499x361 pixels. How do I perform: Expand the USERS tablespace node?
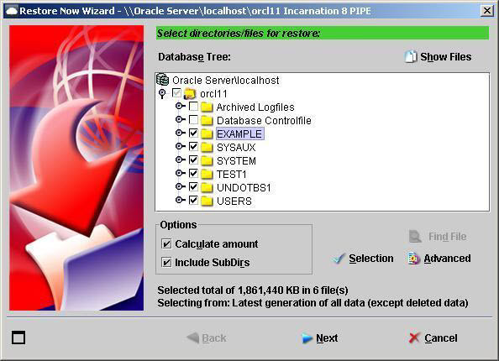[x=180, y=200]
